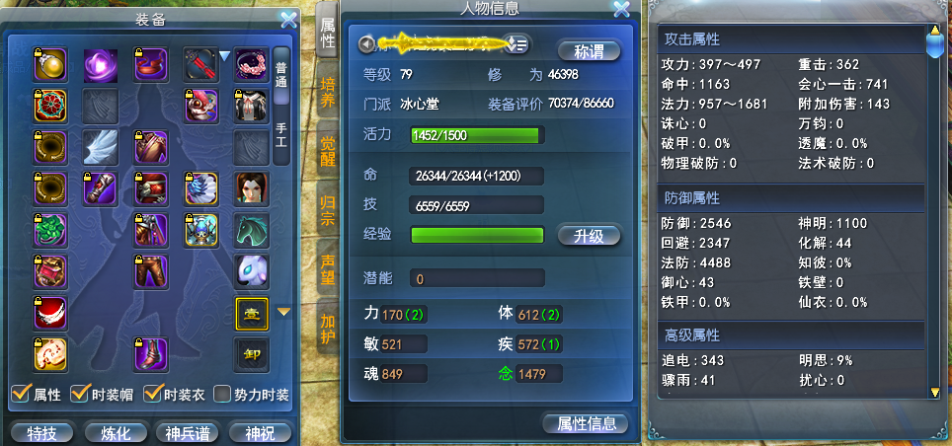Image resolution: width=952 pixels, height=446 pixels.
Task: Uncheck the 时装帽 checkbox
Action: click(80, 394)
